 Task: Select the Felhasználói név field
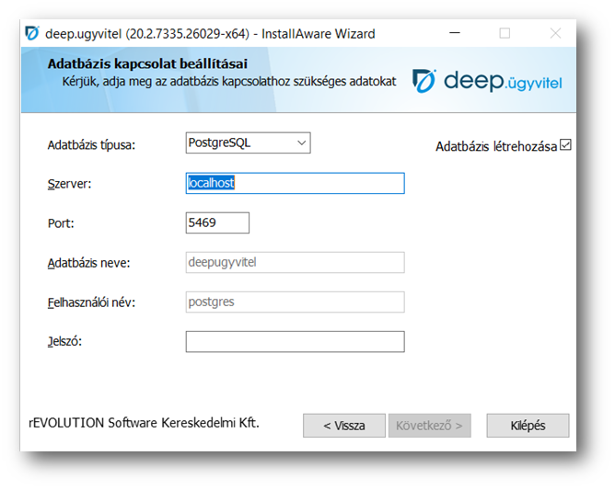point(295,302)
